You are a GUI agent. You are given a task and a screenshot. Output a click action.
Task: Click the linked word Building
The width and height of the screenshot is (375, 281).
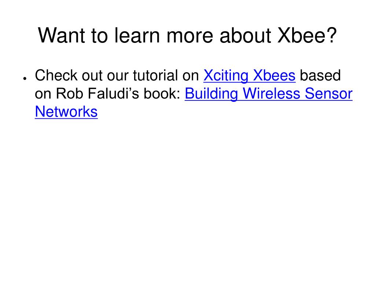click(212, 93)
